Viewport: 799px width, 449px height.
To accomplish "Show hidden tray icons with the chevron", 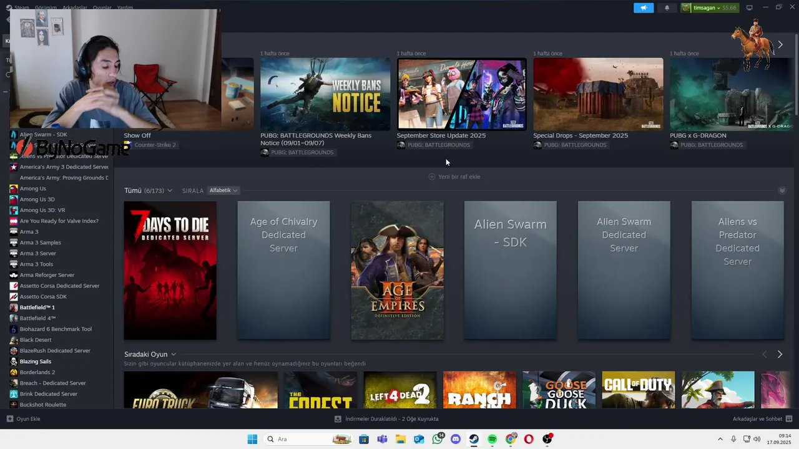I will 720,439.
